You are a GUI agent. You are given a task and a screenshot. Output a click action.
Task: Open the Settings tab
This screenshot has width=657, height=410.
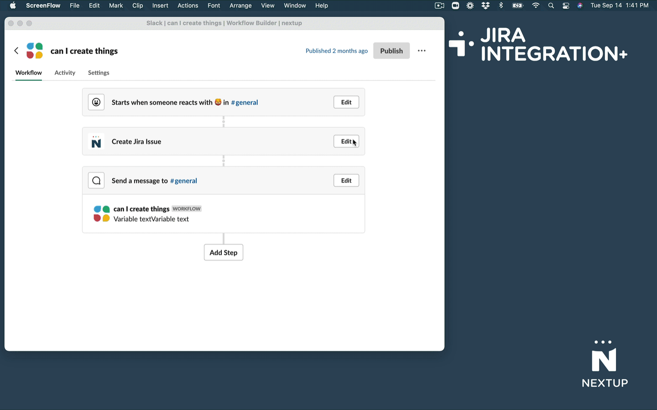(99, 72)
